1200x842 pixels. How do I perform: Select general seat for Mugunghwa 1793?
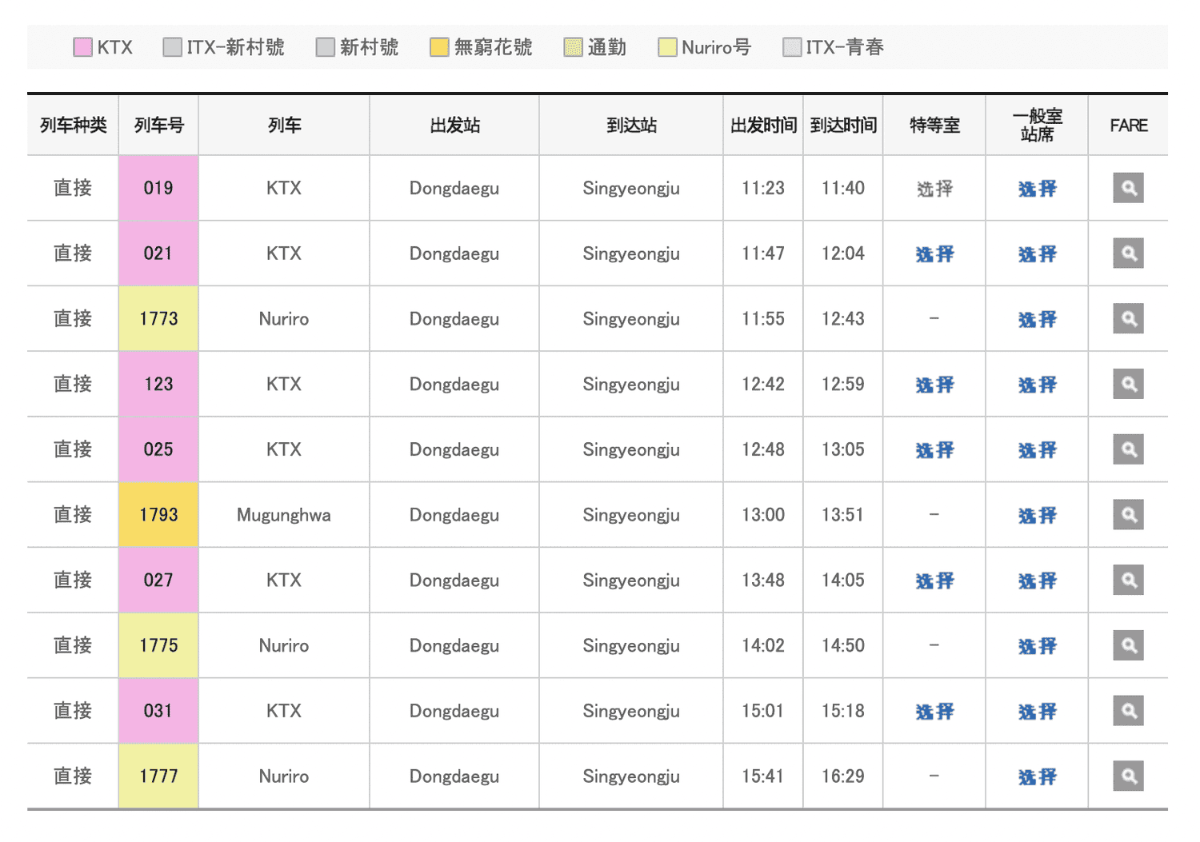[1037, 516]
